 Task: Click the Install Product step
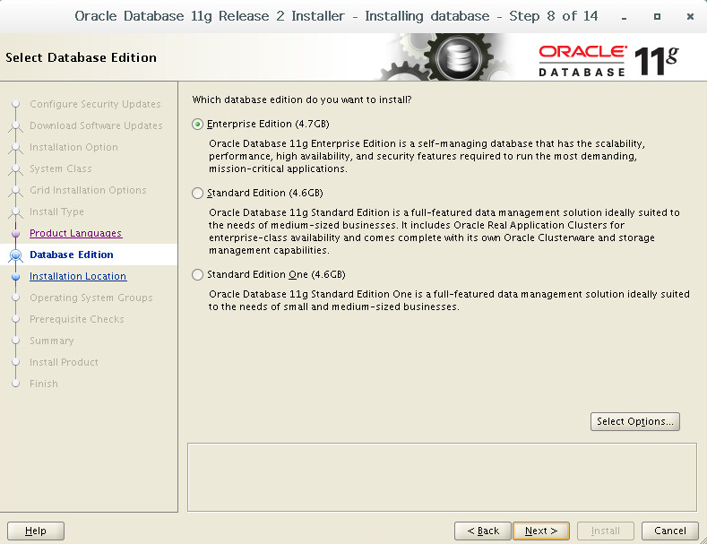(64, 362)
